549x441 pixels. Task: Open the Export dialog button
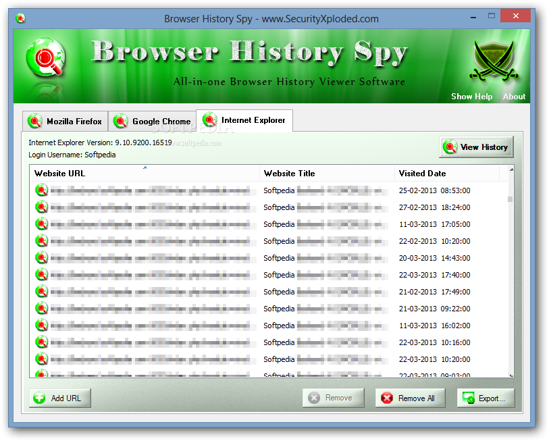tap(486, 398)
